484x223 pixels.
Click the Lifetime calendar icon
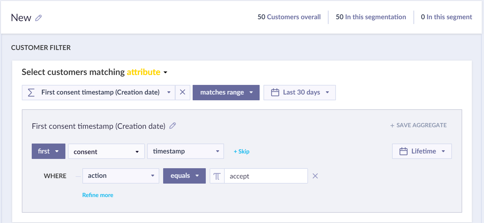403,151
